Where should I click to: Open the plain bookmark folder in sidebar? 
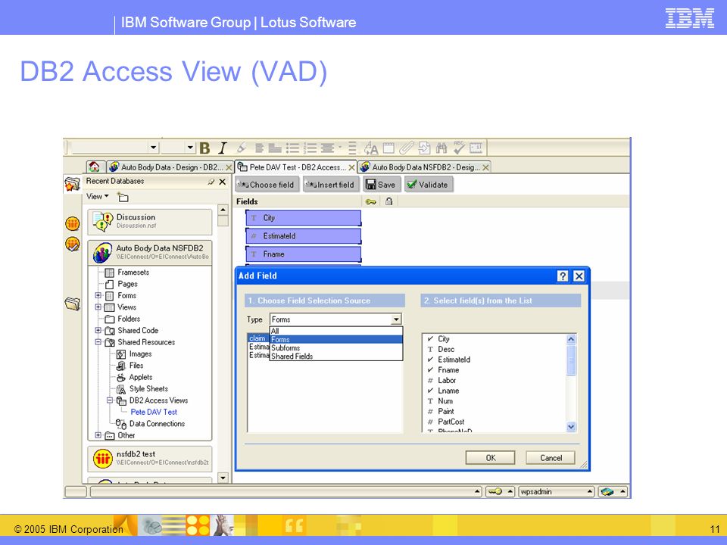[73, 304]
